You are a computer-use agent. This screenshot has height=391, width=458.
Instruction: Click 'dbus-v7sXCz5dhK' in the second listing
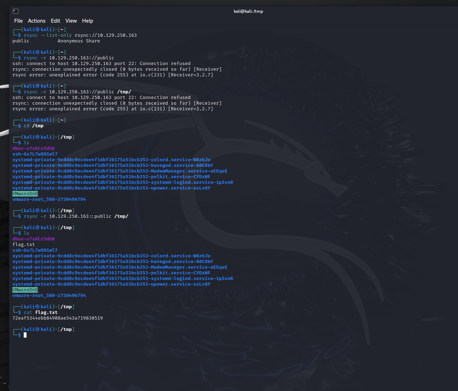pos(34,239)
